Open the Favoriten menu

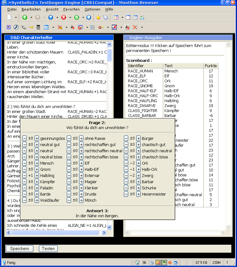(71, 9)
